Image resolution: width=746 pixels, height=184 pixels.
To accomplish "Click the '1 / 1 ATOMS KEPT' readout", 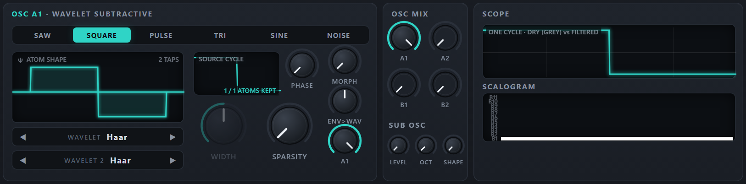I will pyautogui.click(x=250, y=91).
